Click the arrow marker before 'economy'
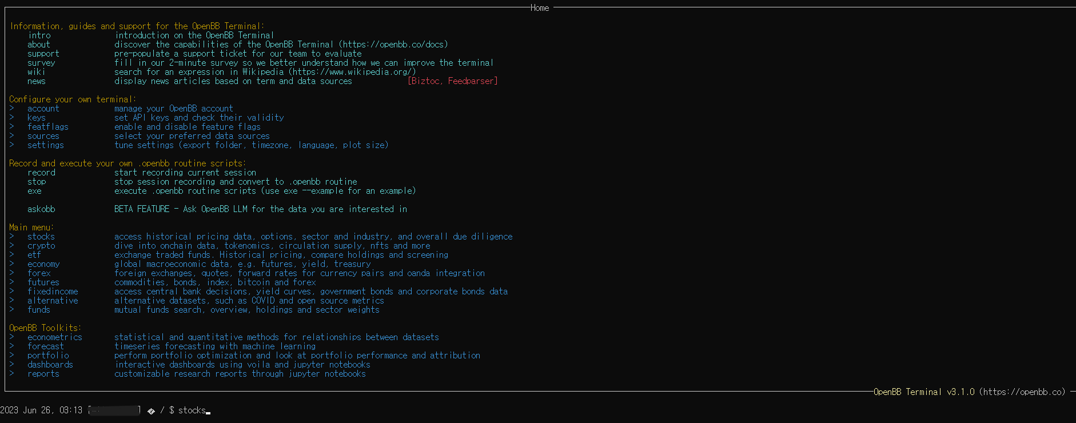This screenshot has width=1076, height=423. click(x=11, y=264)
